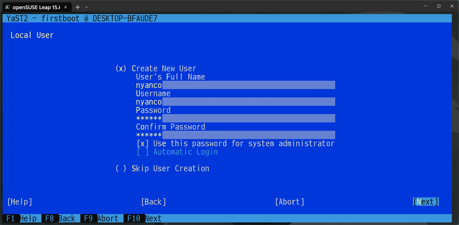Close the openSUSE Leap tab
Viewport: 459px width, 225px height.
coord(66,7)
